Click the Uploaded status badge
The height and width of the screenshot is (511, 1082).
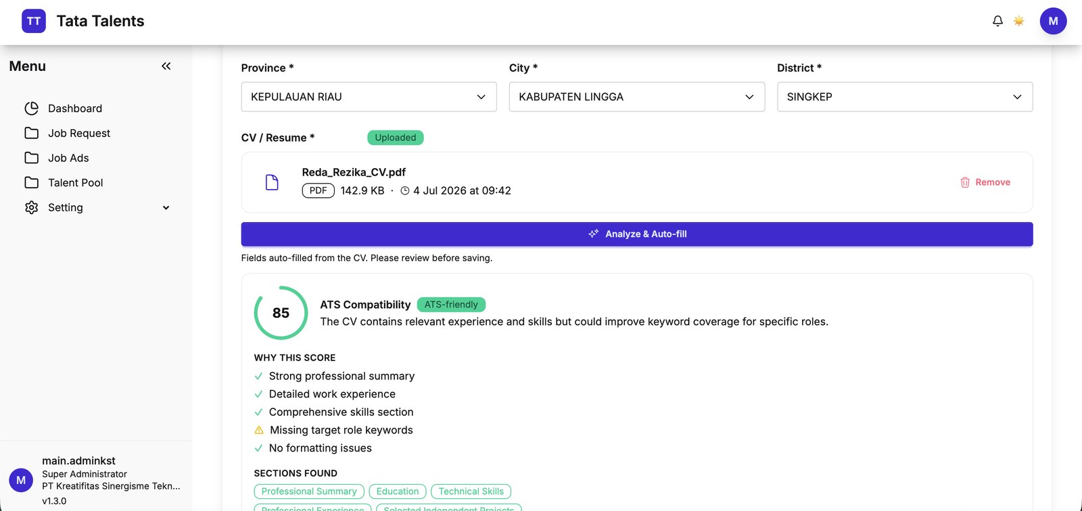point(396,138)
